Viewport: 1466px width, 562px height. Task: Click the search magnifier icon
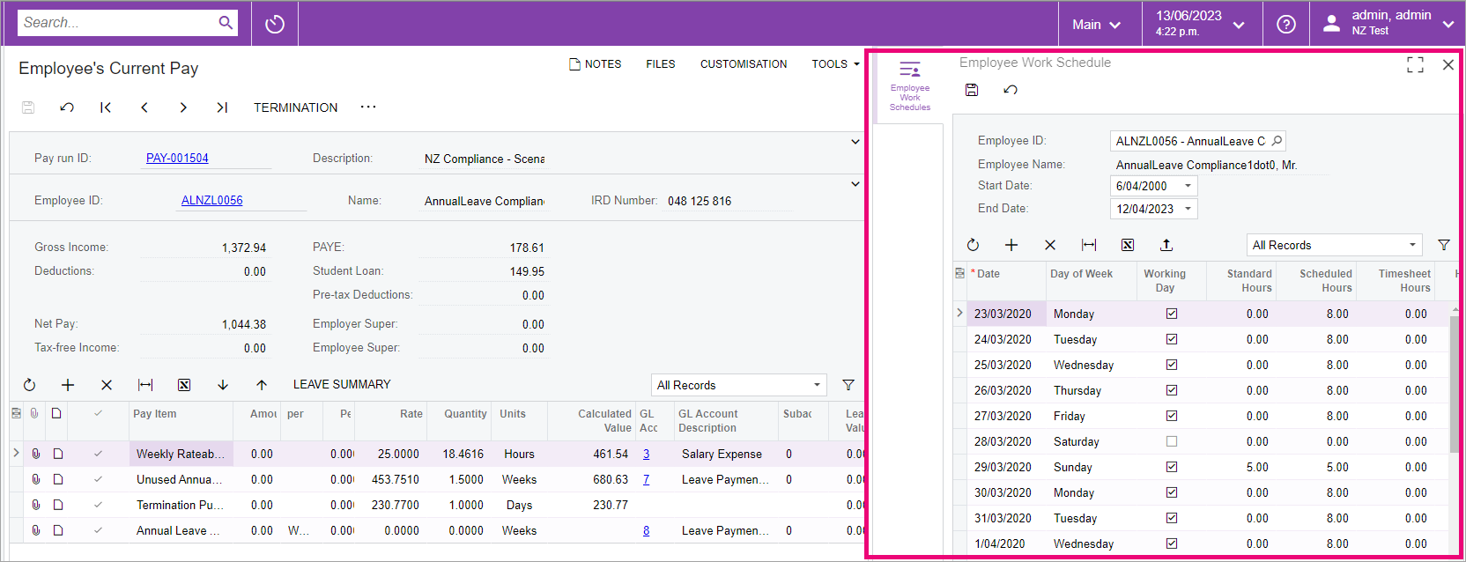click(x=226, y=23)
